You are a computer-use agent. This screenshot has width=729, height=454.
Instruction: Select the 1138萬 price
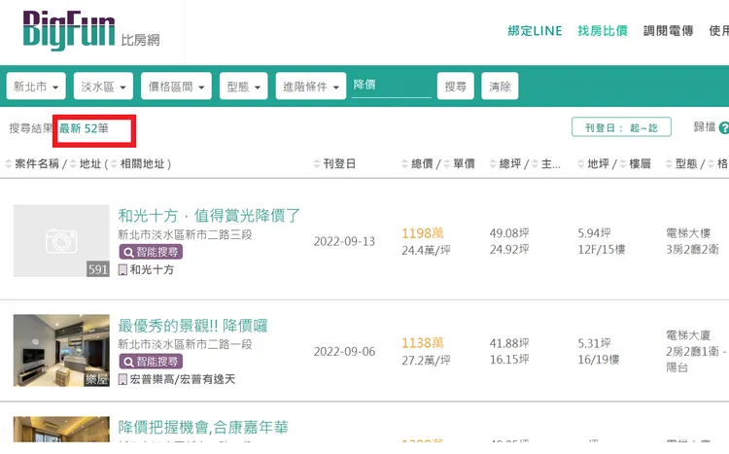pyautogui.click(x=423, y=343)
